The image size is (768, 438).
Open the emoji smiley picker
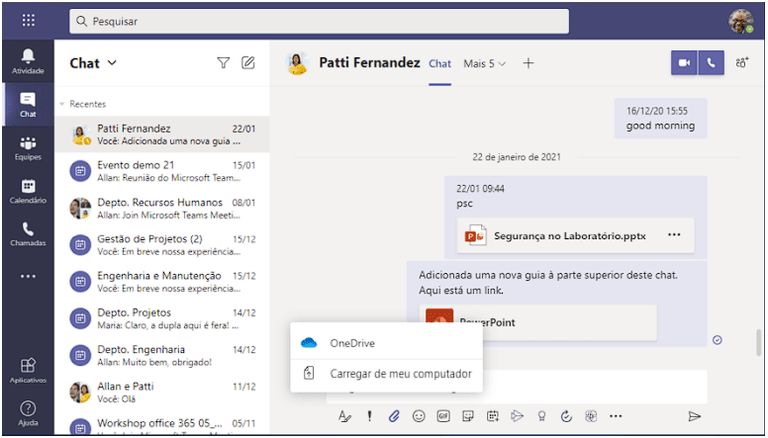click(419, 416)
